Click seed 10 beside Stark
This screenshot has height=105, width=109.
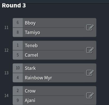click(18, 68)
